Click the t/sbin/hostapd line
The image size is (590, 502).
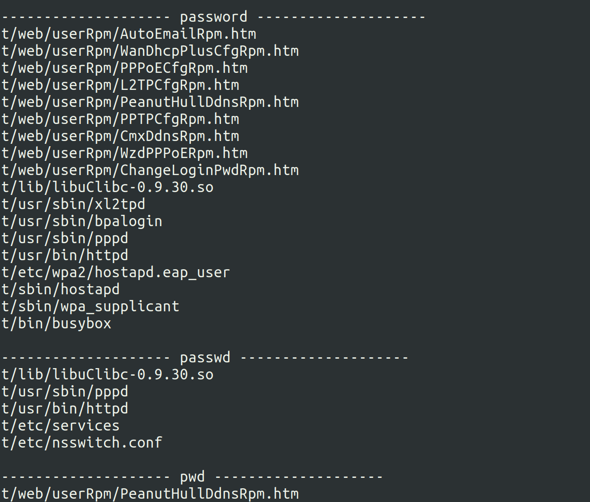61,290
